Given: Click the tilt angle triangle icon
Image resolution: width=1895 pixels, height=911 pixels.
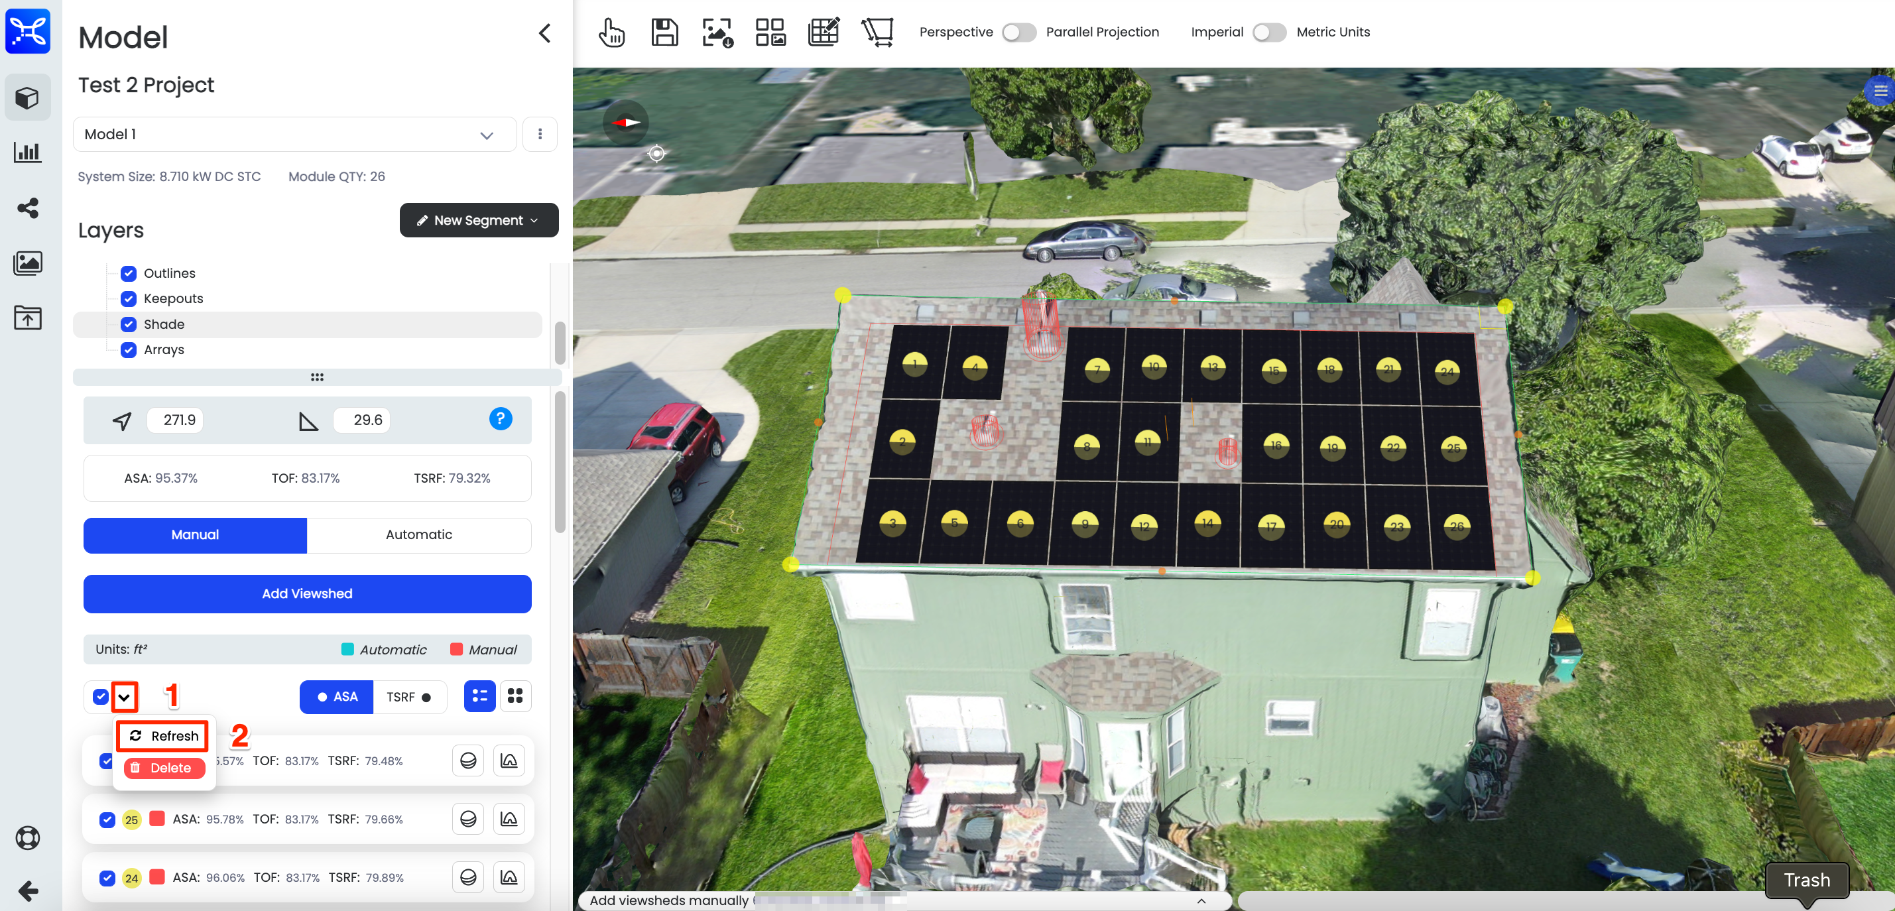Looking at the screenshot, I should 308,421.
